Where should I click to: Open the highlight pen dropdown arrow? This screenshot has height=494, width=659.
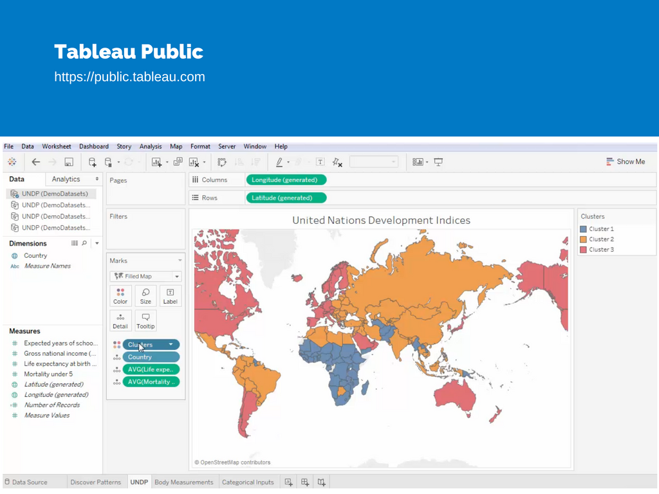click(288, 162)
